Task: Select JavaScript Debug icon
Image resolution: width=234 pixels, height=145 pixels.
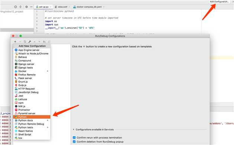Action: [16, 92]
